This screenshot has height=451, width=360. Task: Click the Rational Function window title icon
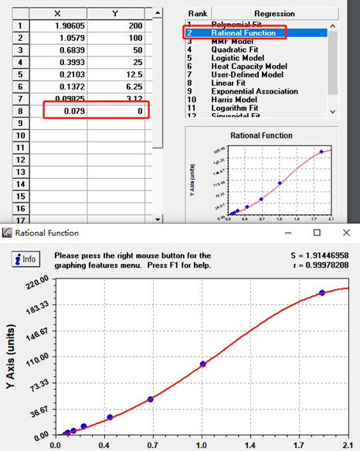pyautogui.click(x=7, y=233)
